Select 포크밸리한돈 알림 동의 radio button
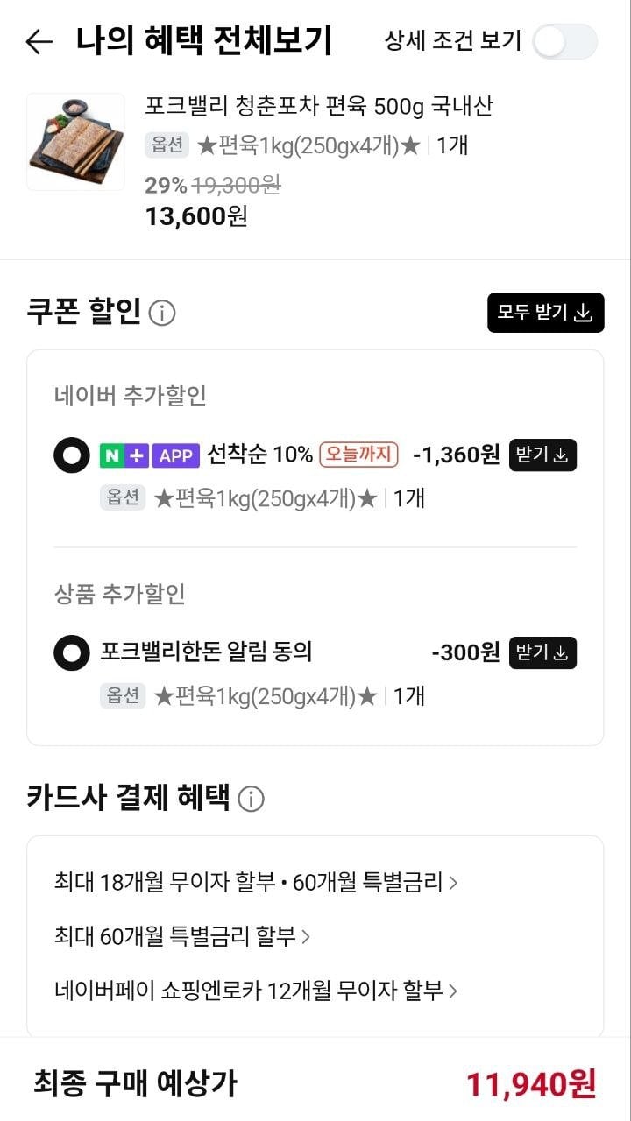This screenshot has height=1121, width=631. (72, 653)
